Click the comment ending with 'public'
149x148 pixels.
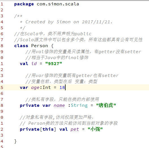tap(53, 34)
